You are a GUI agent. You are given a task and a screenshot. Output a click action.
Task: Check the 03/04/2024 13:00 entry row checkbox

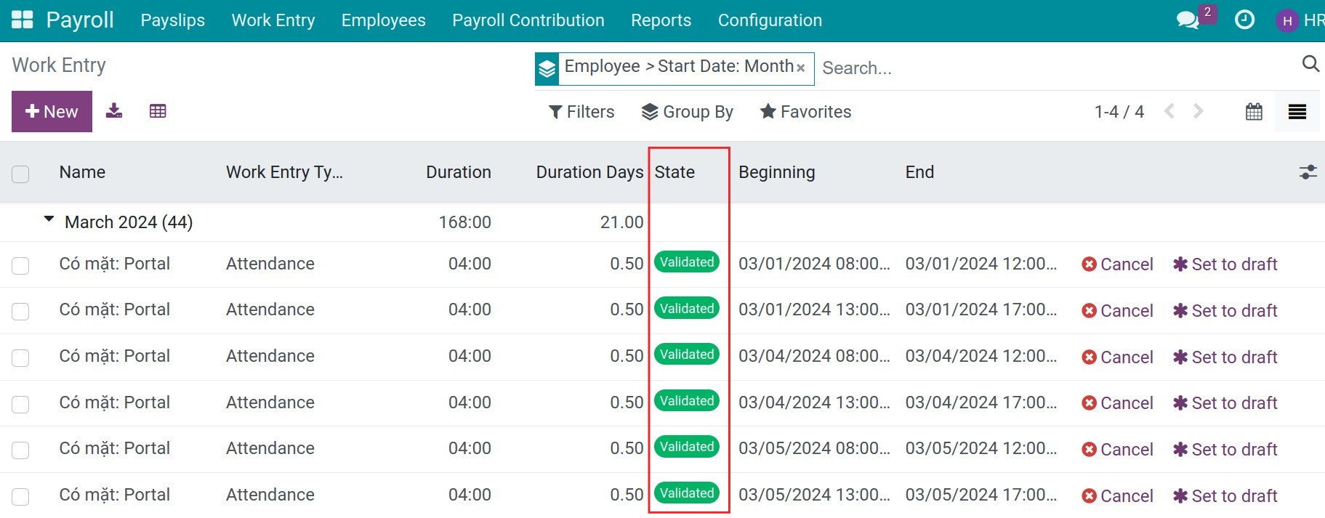click(20, 404)
